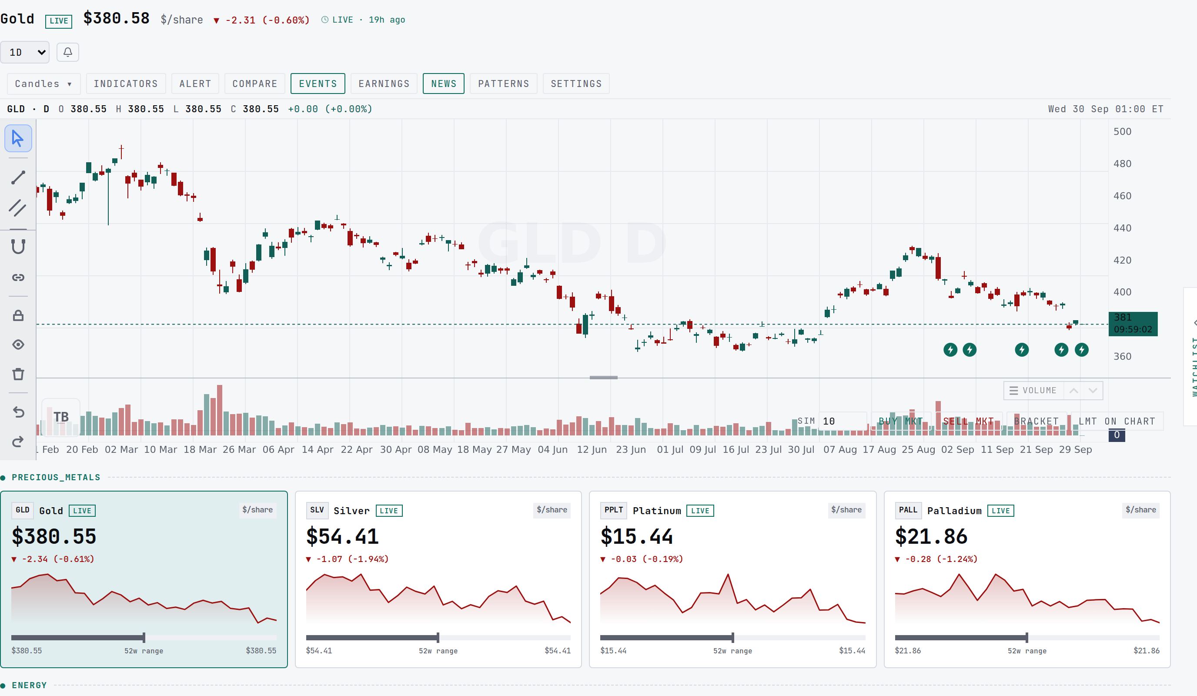This screenshot has height=696, width=1197.
Task: Toggle the EVENTS overlay off
Action: pos(318,84)
